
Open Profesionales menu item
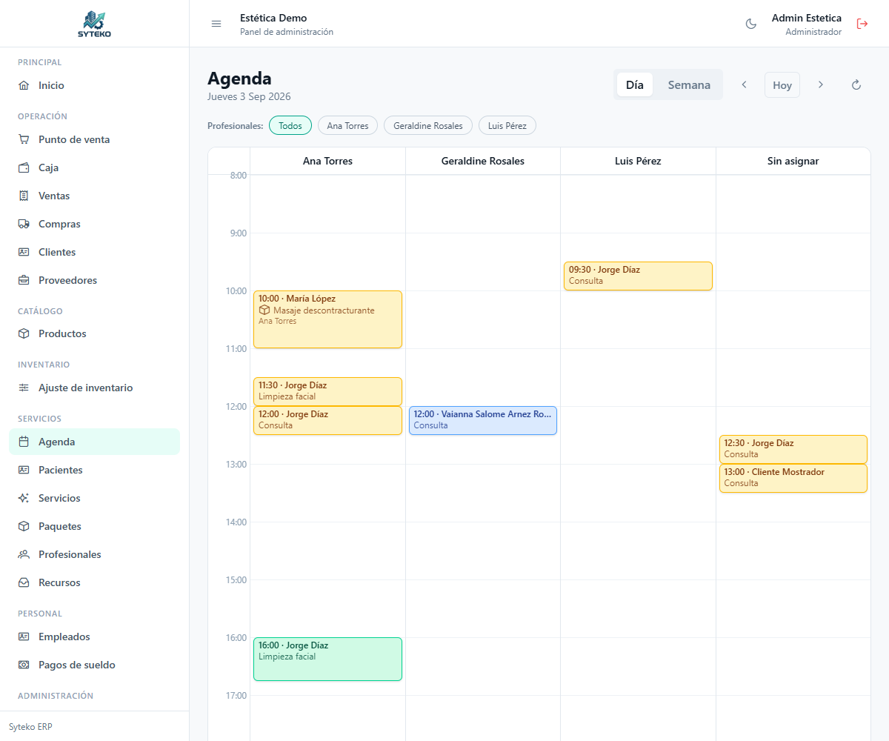(94, 554)
